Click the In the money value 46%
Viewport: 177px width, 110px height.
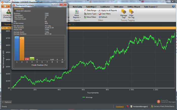(46, 23)
